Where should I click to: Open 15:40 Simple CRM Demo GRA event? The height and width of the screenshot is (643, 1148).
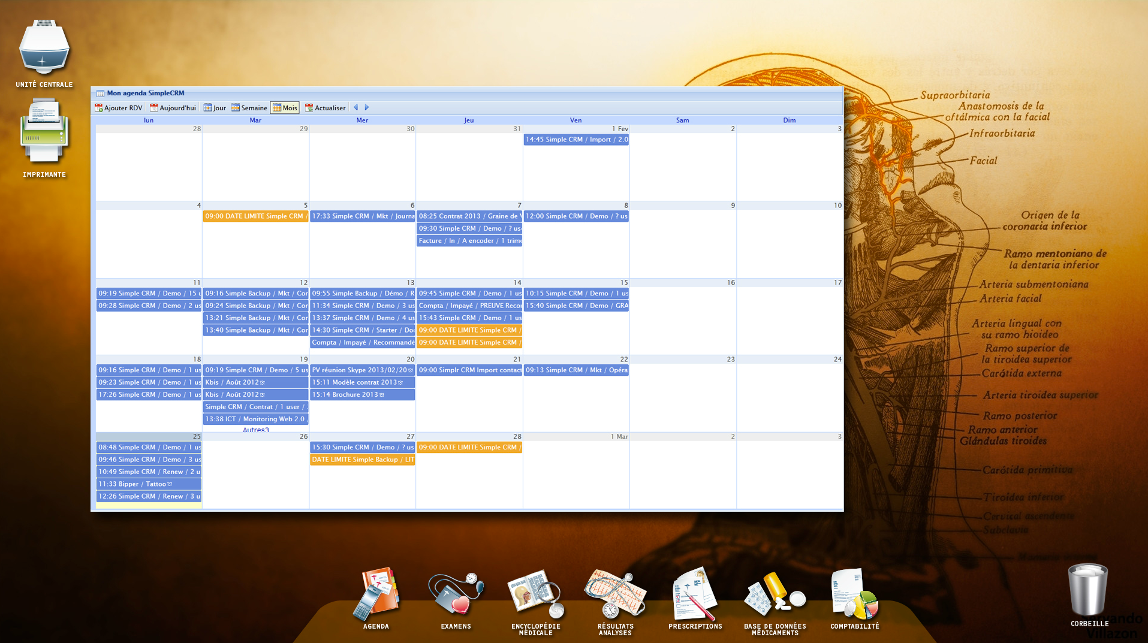coord(576,306)
